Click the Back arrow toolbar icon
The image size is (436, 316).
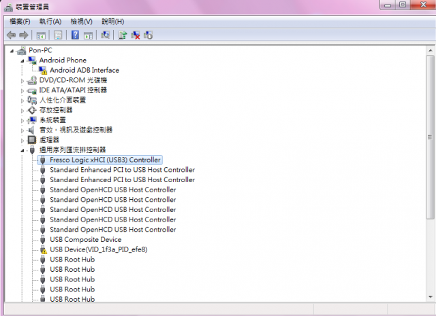11,35
